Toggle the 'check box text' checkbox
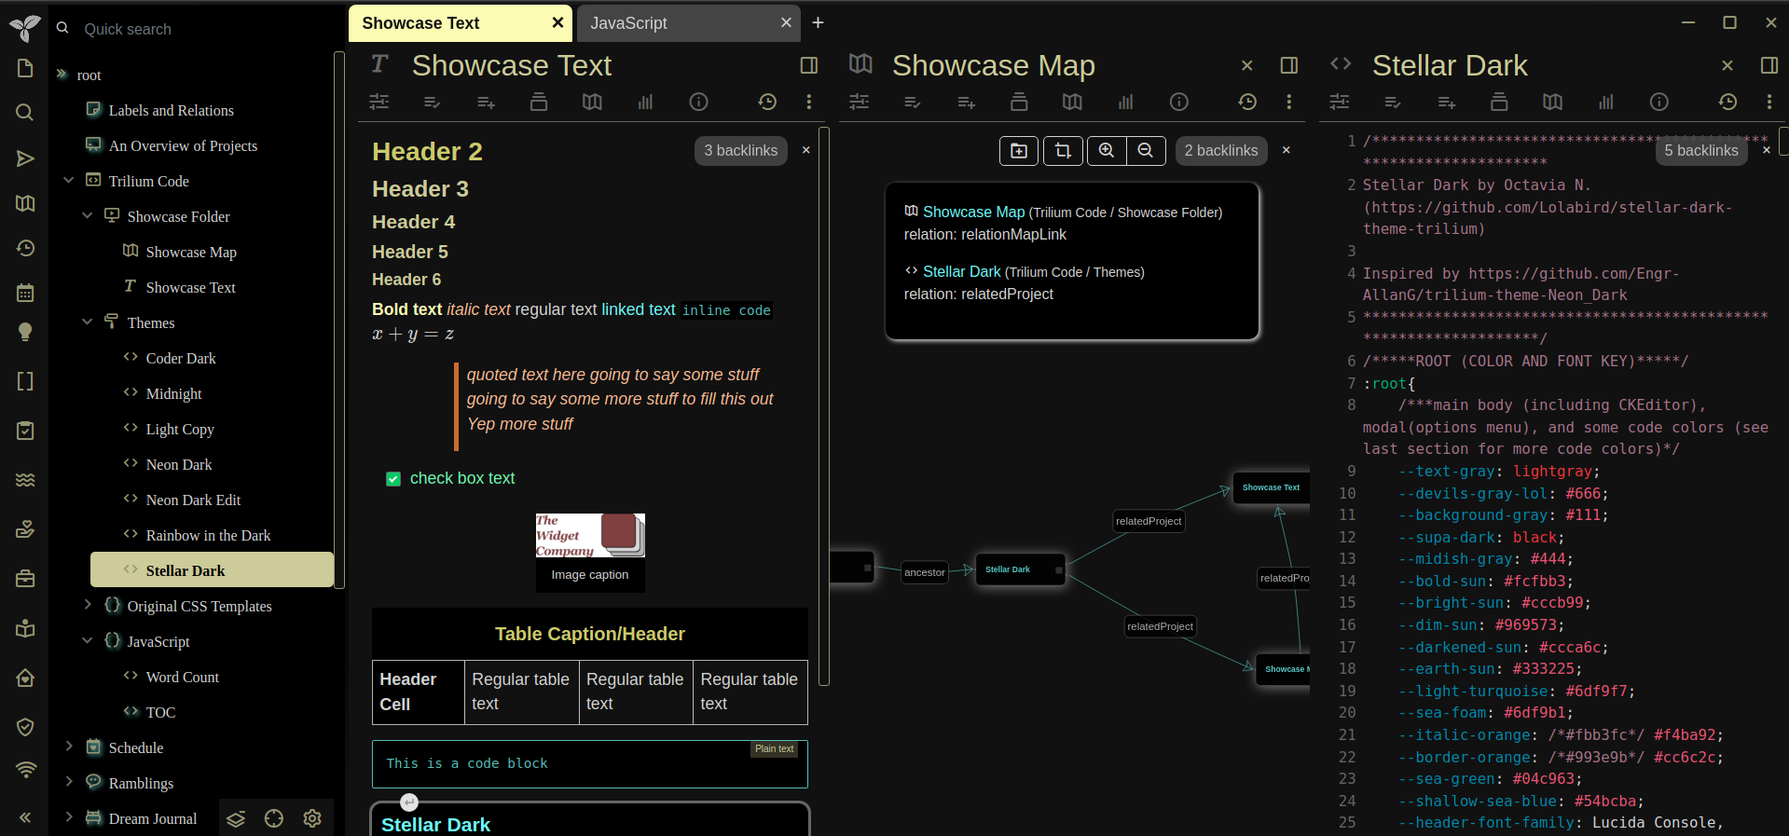1789x836 pixels. click(393, 479)
